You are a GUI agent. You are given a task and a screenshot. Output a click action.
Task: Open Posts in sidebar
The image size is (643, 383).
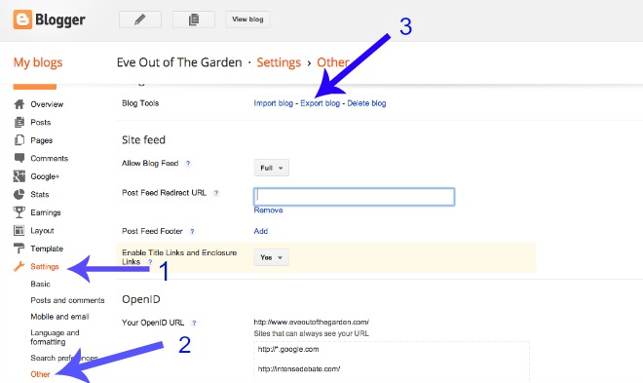click(x=41, y=122)
